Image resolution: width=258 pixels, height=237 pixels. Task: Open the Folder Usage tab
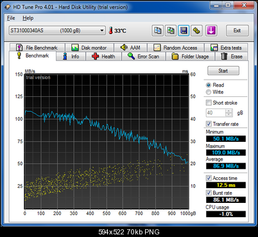coord(191,57)
